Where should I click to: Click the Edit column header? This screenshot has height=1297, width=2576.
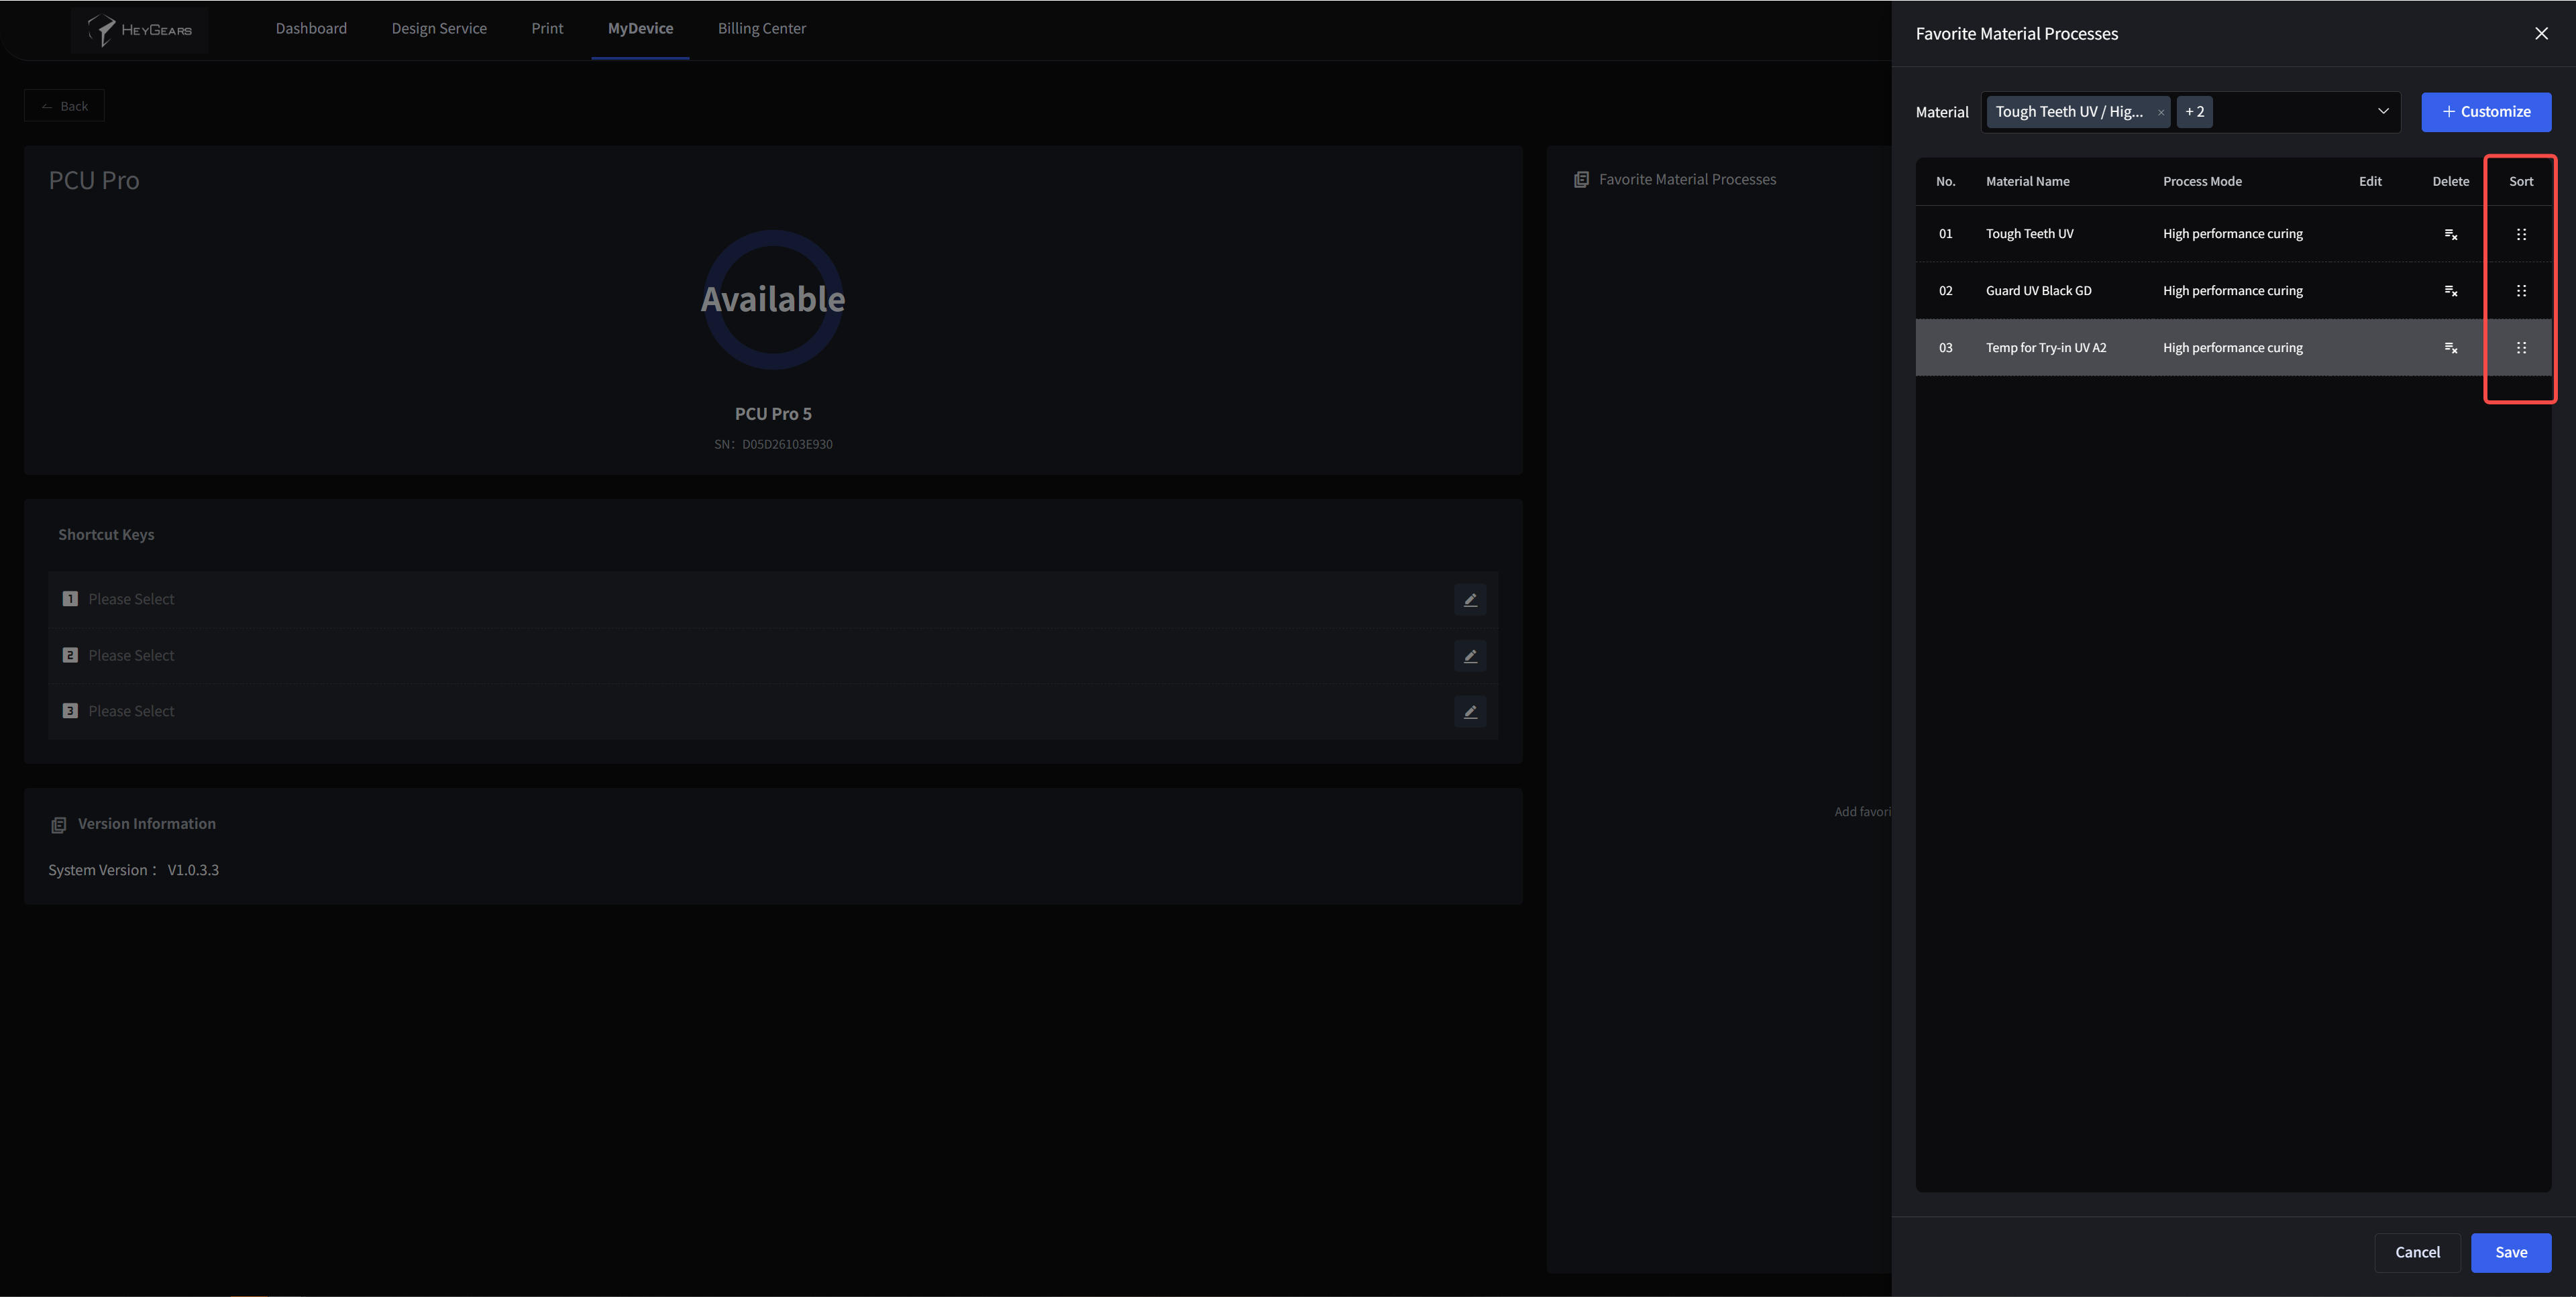[2370, 182]
